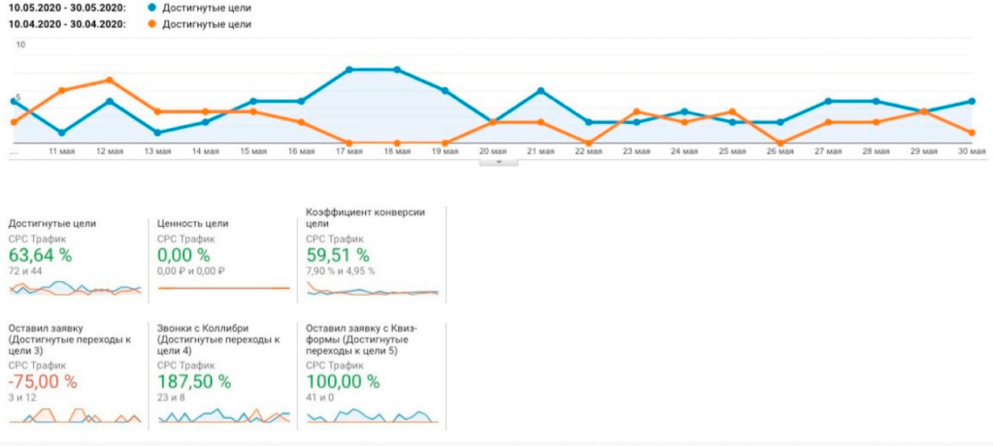Click sparkline under 63,64 % value

tap(76, 288)
